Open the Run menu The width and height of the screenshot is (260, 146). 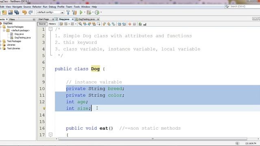pos(45,7)
